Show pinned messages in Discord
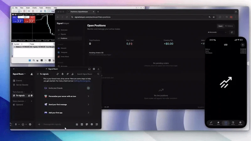 pos(67,74)
